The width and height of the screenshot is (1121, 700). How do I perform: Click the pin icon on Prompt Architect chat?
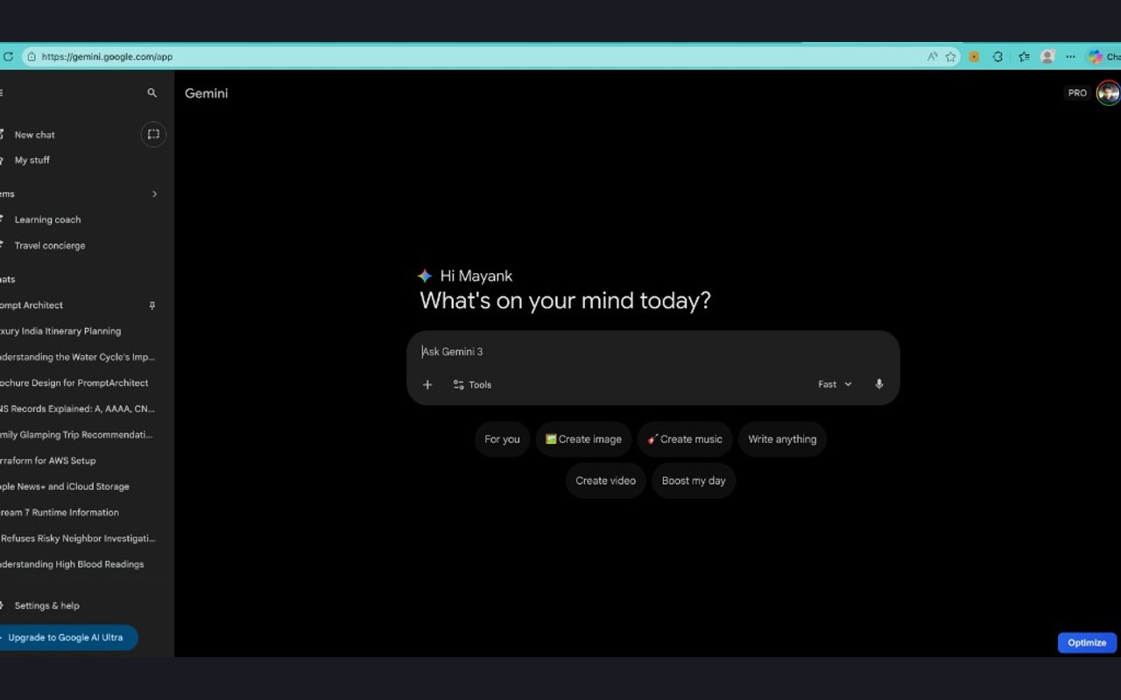click(152, 305)
